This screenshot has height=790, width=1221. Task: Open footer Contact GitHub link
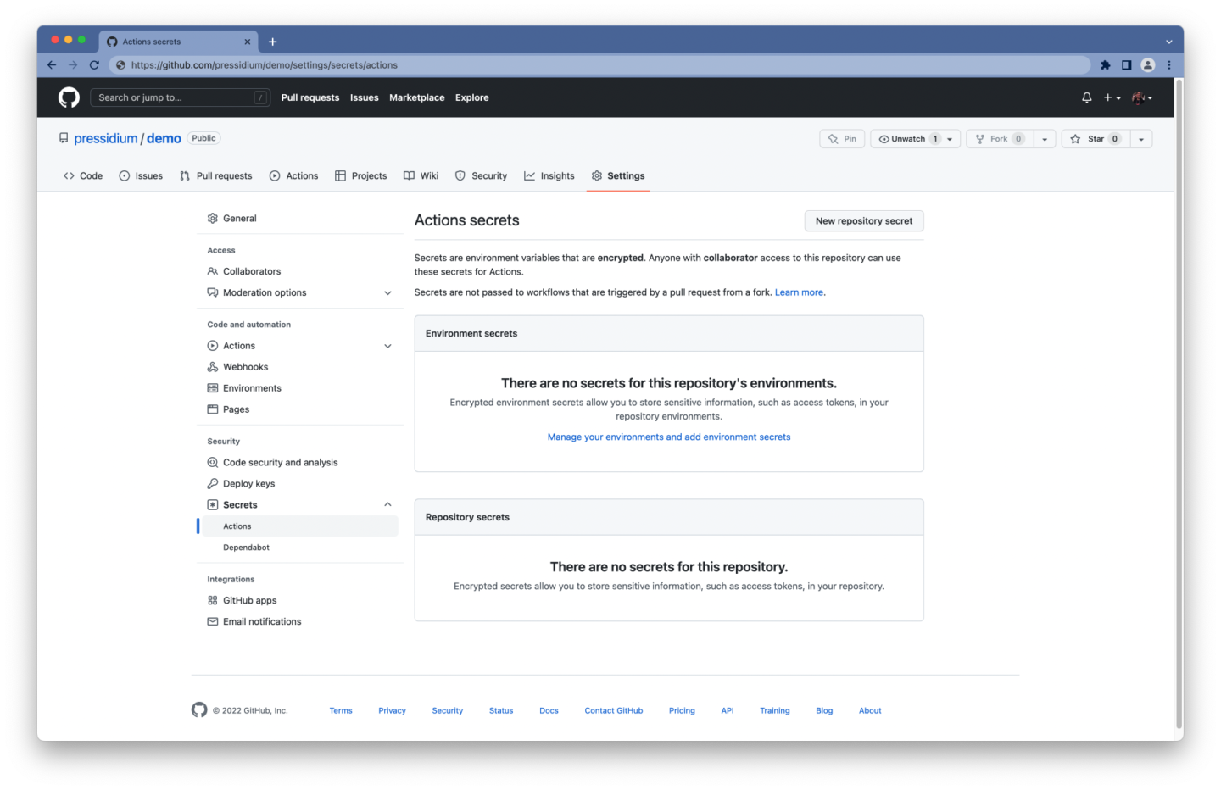pyautogui.click(x=614, y=711)
